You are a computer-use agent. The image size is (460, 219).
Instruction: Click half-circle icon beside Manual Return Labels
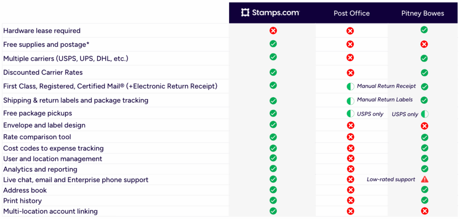tap(350, 101)
